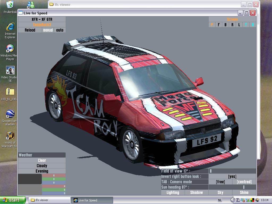Click the magnifier tray icon near the clock
The width and height of the screenshot is (272, 204).
(257, 200)
